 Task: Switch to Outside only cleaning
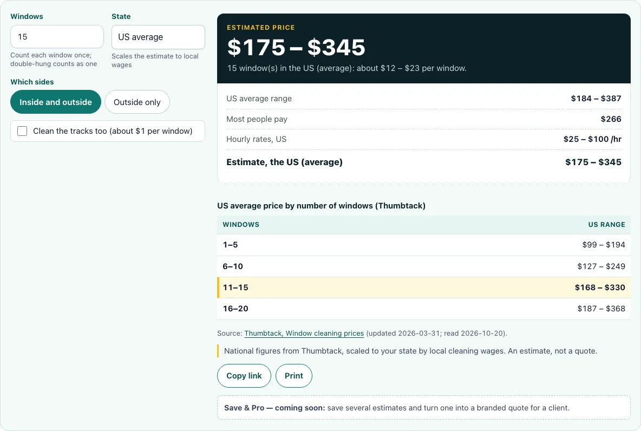point(137,102)
